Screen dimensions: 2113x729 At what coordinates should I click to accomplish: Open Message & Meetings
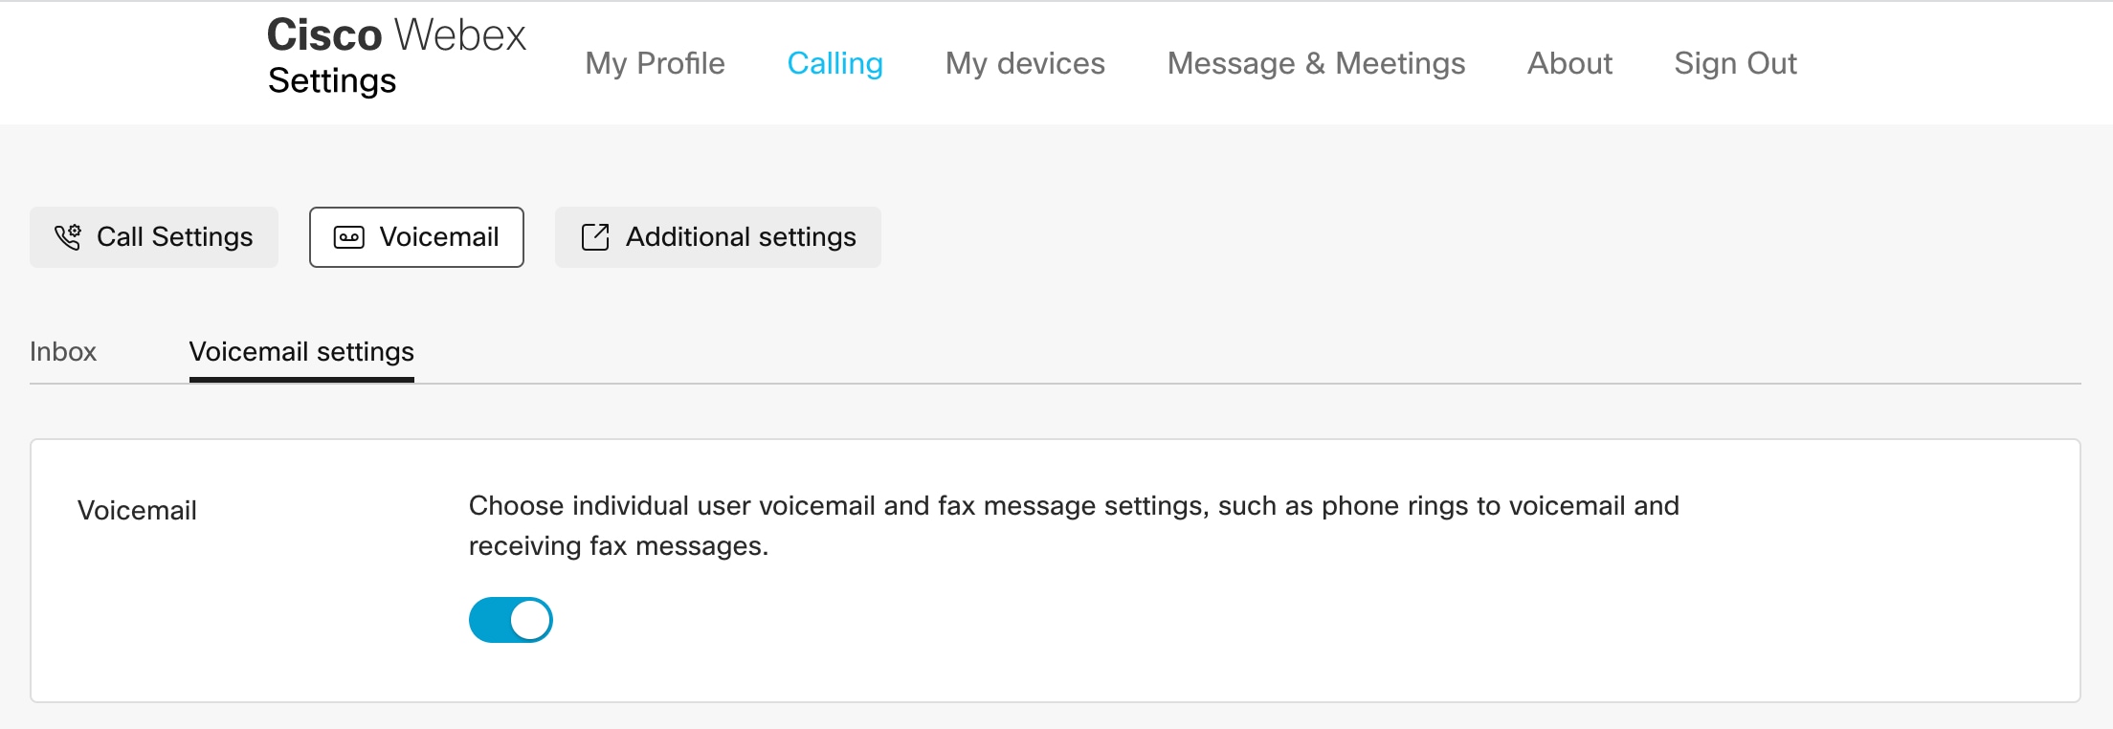[1316, 63]
